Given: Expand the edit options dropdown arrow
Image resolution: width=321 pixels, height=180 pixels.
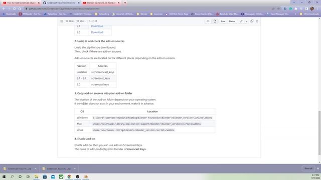Looking at the screenshot, I should 247,21.
